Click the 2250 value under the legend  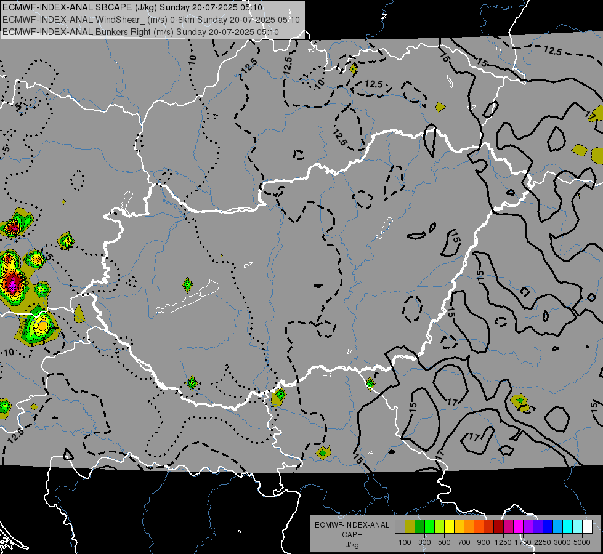[543, 542]
